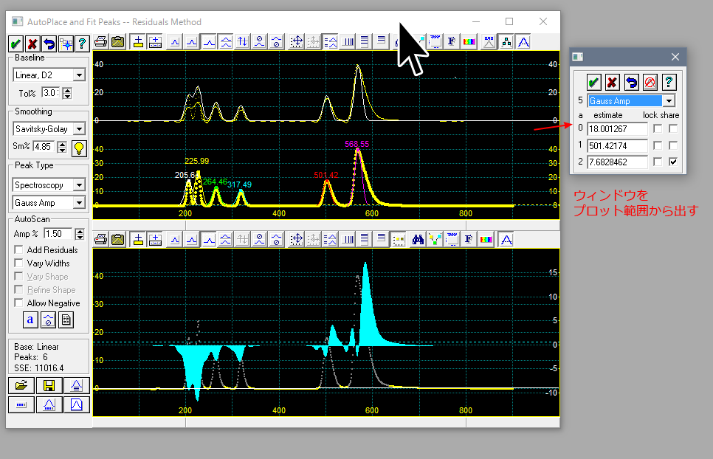Click the delete-peak icon in the popup dialog
This screenshot has height=459, width=713.
coord(650,82)
